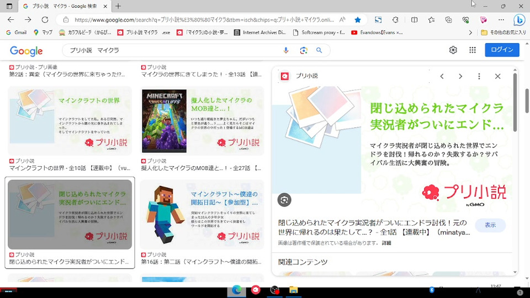Screen dimensions: 530x298
Task: Click the magnifier search button
Action: (319, 50)
